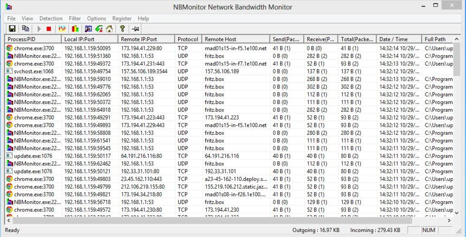
Task: Click the 302 B (2) receive cell
Action: tap(317, 87)
